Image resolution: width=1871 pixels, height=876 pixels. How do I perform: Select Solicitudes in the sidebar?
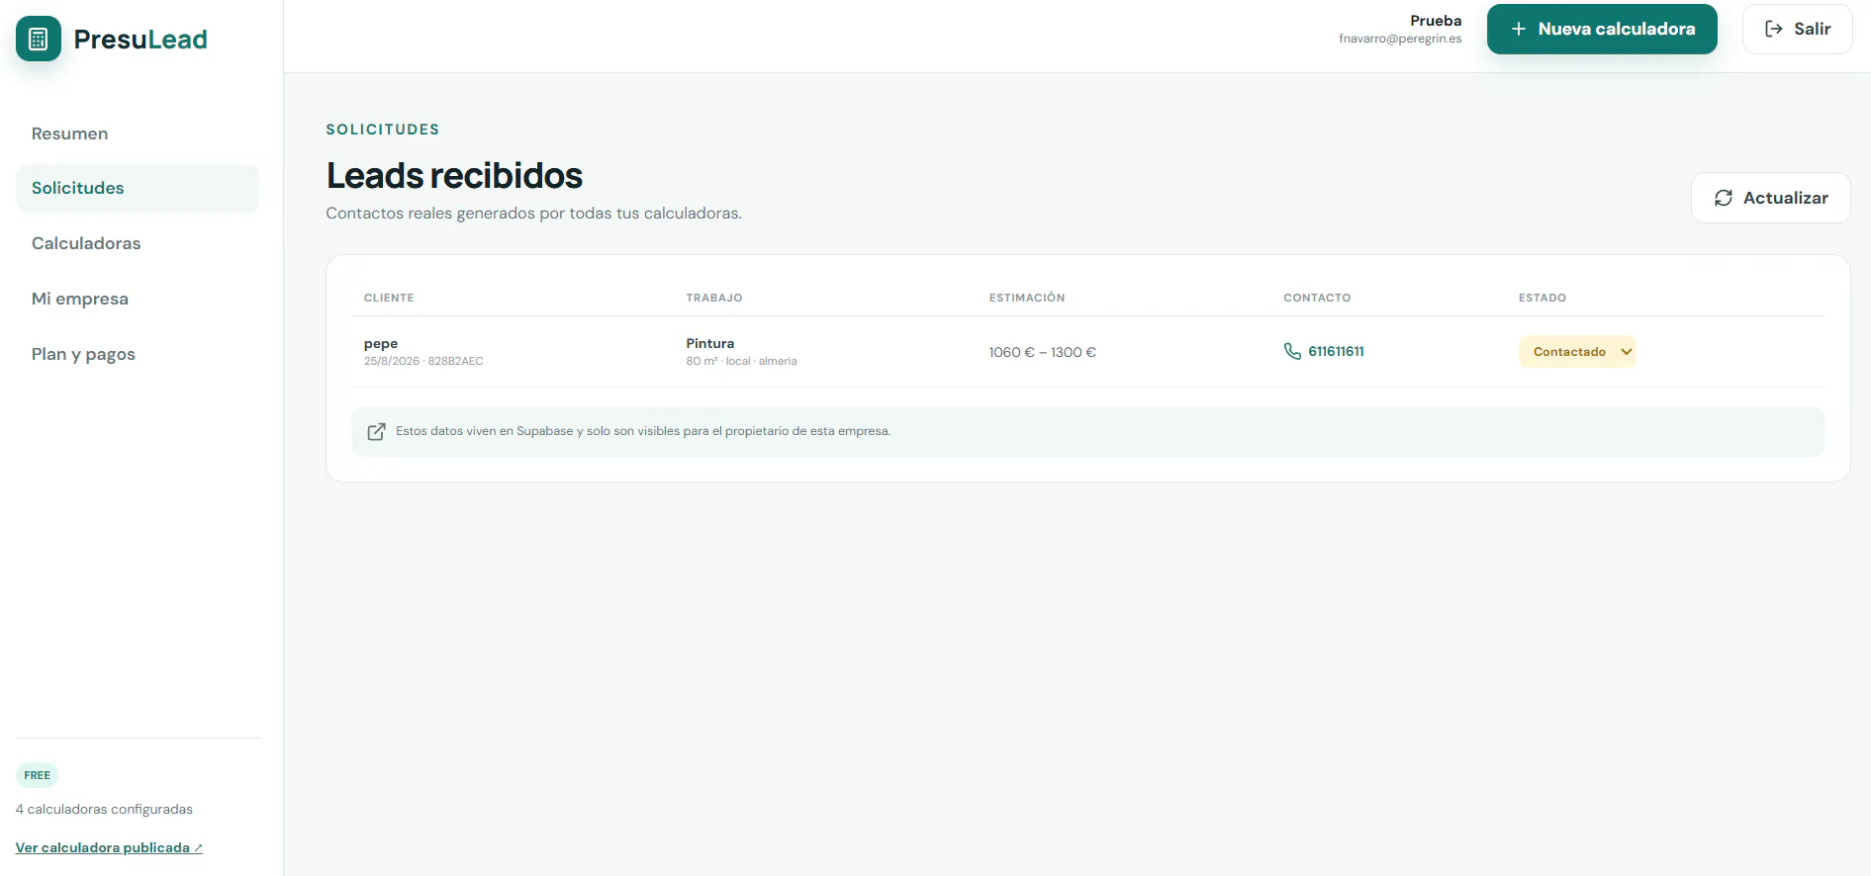coord(138,188)
